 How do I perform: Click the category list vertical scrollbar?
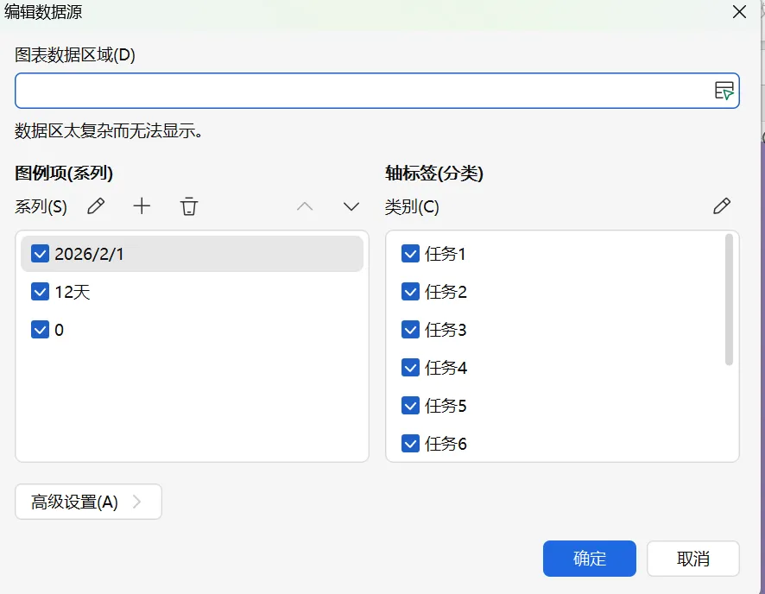click(x=730, y=299)
